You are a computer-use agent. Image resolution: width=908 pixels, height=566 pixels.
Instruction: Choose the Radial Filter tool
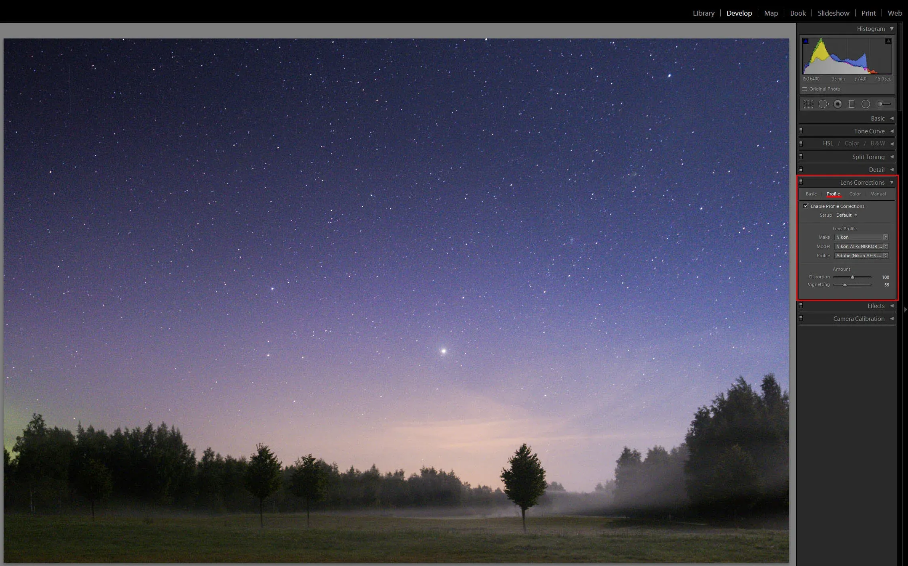tap(866, 104)
